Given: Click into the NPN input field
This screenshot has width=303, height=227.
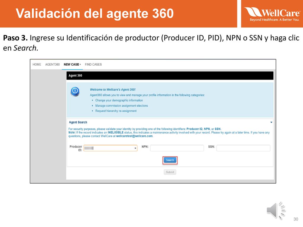Looking at the screenshot, I should (177, 148).
